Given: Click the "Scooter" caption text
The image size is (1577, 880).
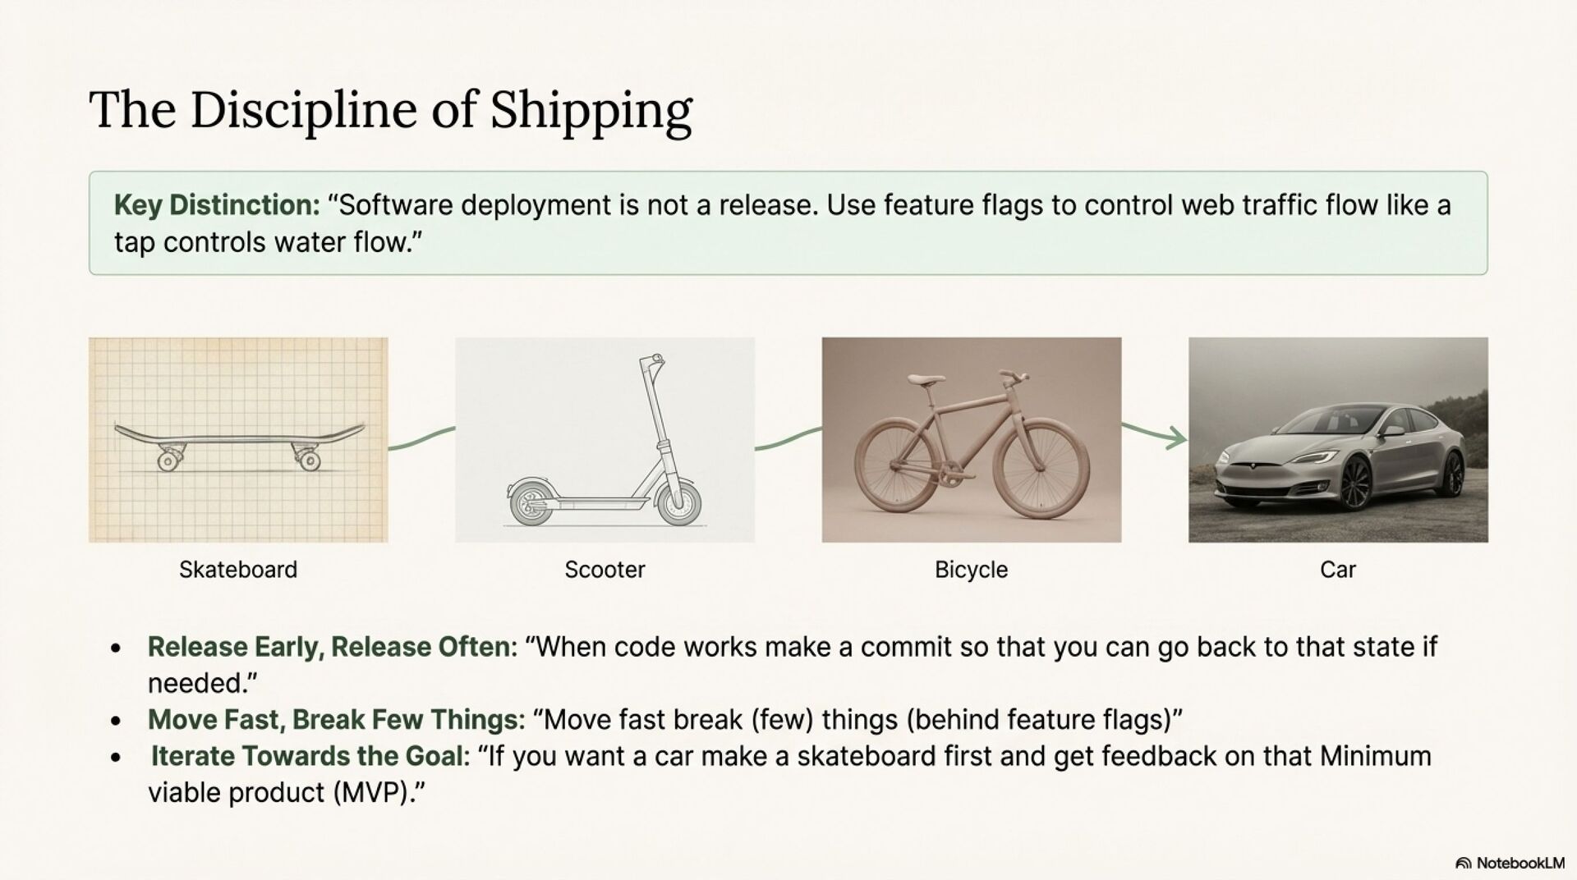Looking at the screenshot, I should 605,570.
